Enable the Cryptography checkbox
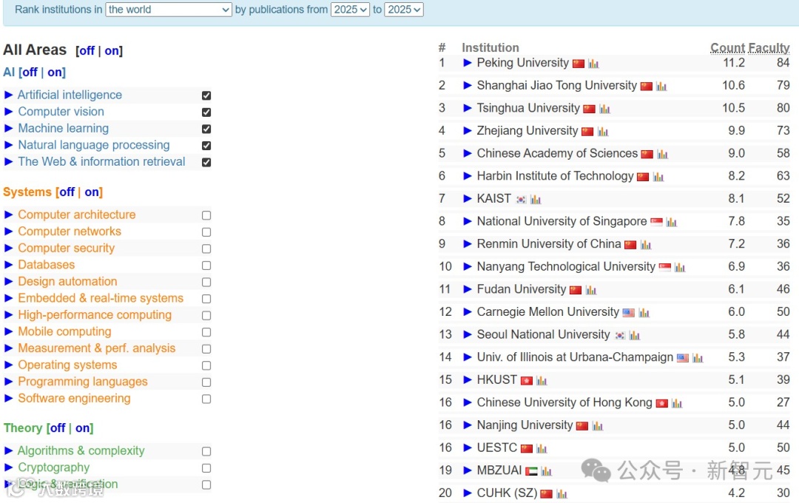The image size is (799, 503). tap(206, 467)
